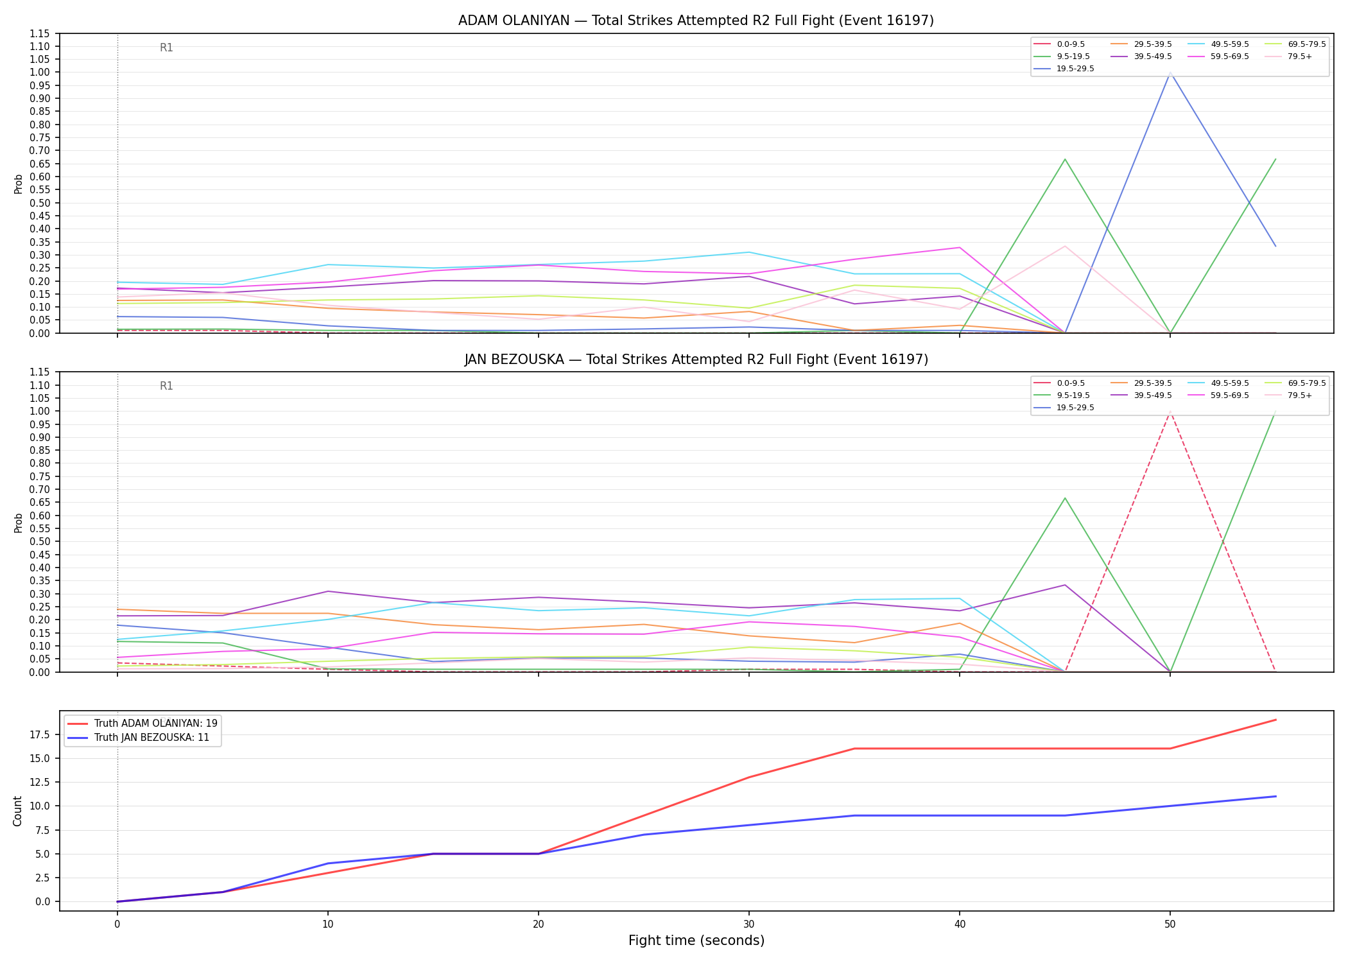Viewport: 1348px width, 963px height.
Task: Select '79.5+' in ADAM OLANIYAN chart legend
Action: tap(1289, 56)
